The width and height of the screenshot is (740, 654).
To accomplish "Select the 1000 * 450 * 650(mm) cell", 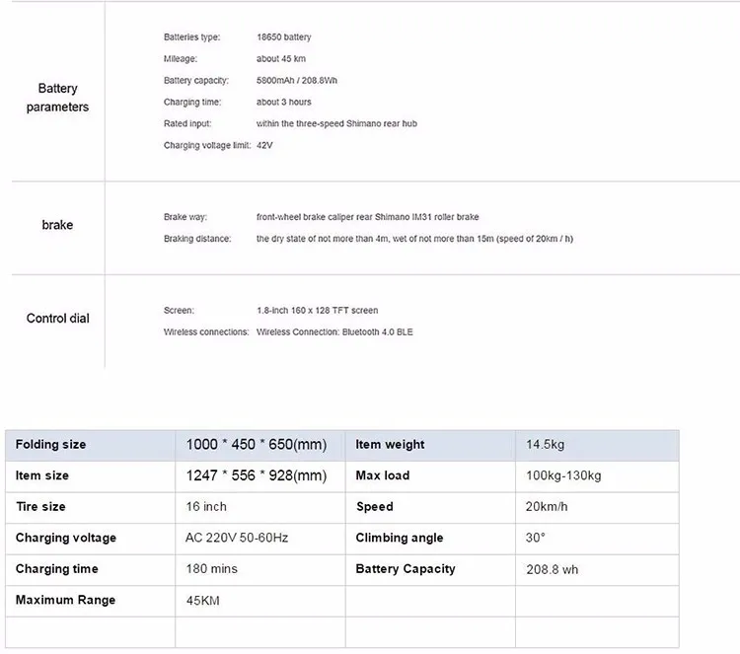I will tap(256, 445).
